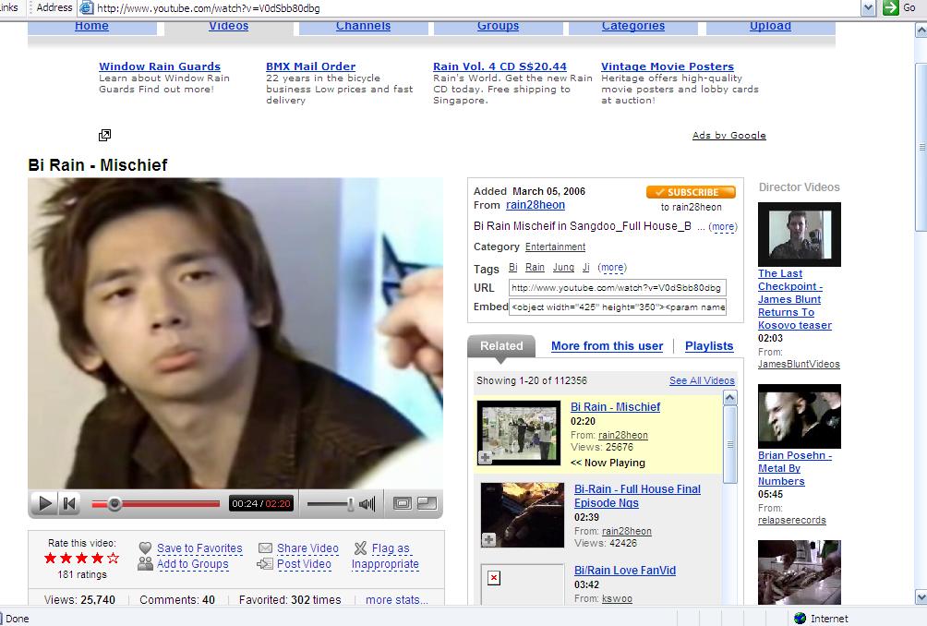
Task: Click the Internet zone globe icon
Action: [x=800, y=619]
